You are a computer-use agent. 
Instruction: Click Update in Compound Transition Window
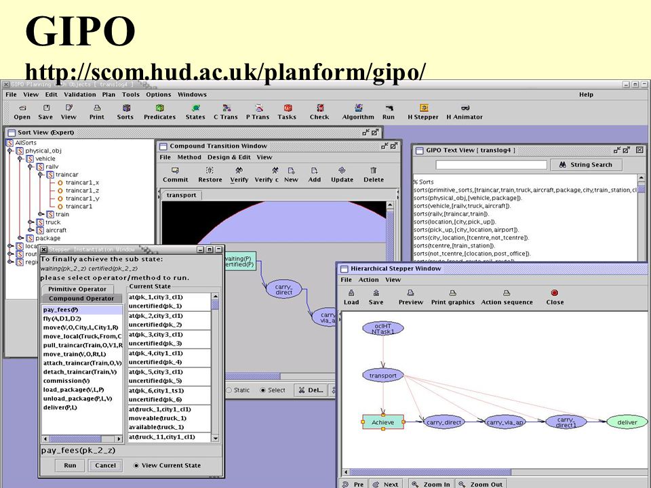point(342,175)
